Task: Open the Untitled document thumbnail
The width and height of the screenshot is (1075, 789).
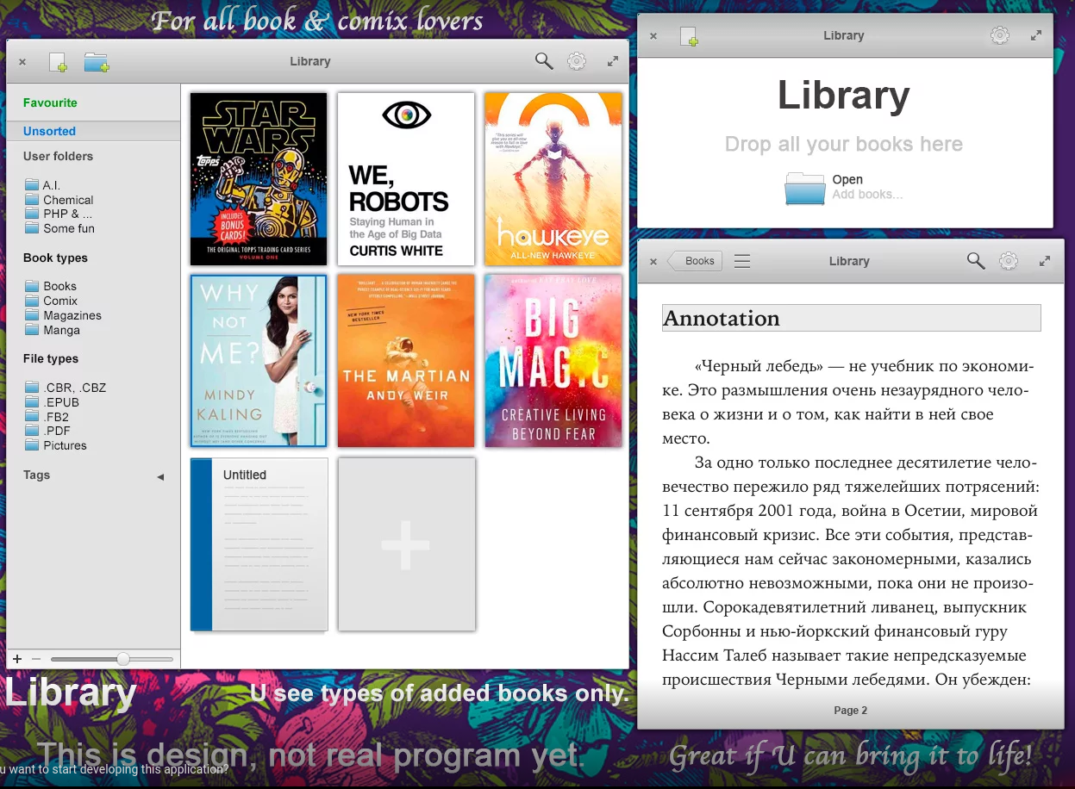Action: pos(259,544)
